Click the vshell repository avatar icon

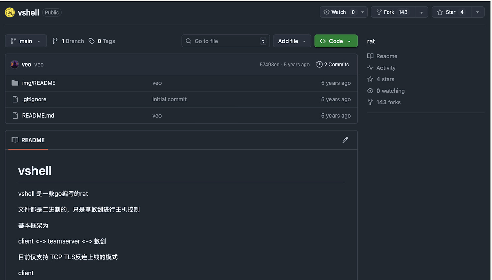pos(10,12)
